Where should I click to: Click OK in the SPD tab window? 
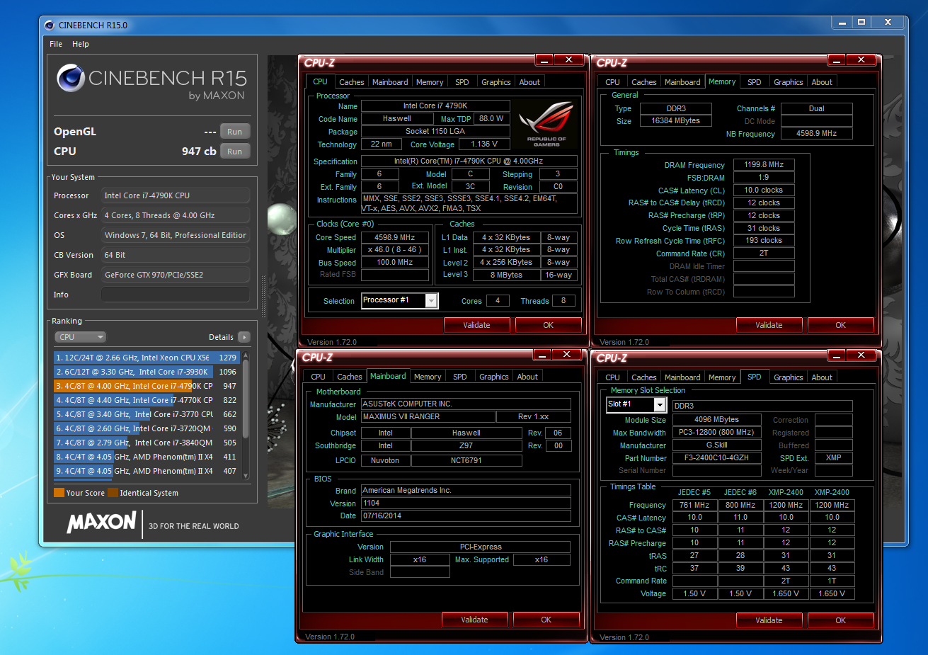pos(840,620)
